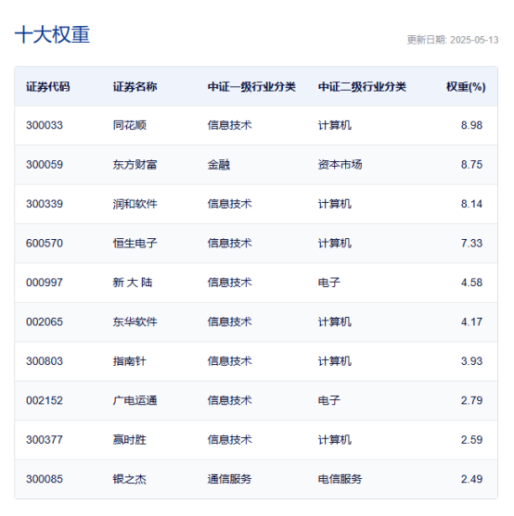This screenshot has width=514, height=516.
Task: Click the 指南针 security name
Action: 130,361
